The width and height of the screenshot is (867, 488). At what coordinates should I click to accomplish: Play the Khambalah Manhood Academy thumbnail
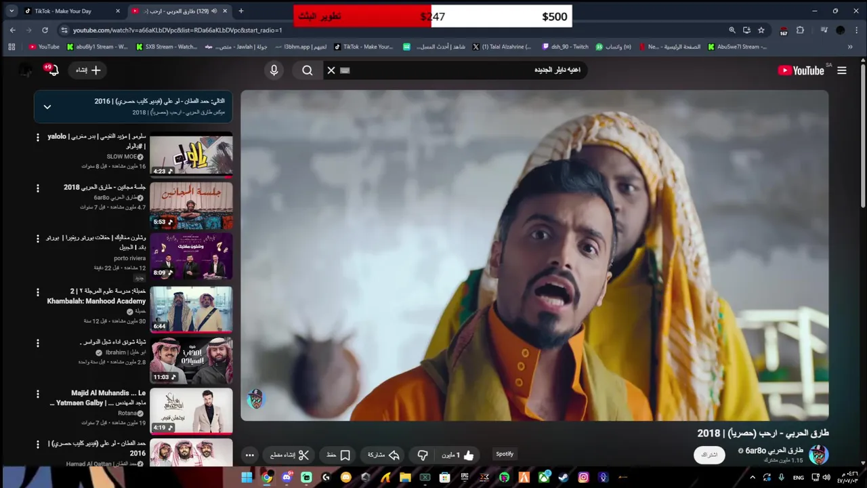[x=191, y=309]
